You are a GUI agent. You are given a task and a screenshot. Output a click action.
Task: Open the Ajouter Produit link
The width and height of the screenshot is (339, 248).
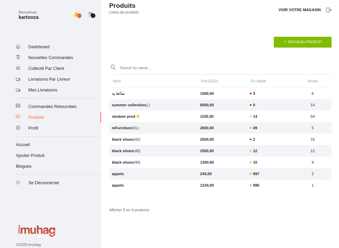[x=30, y=156]
